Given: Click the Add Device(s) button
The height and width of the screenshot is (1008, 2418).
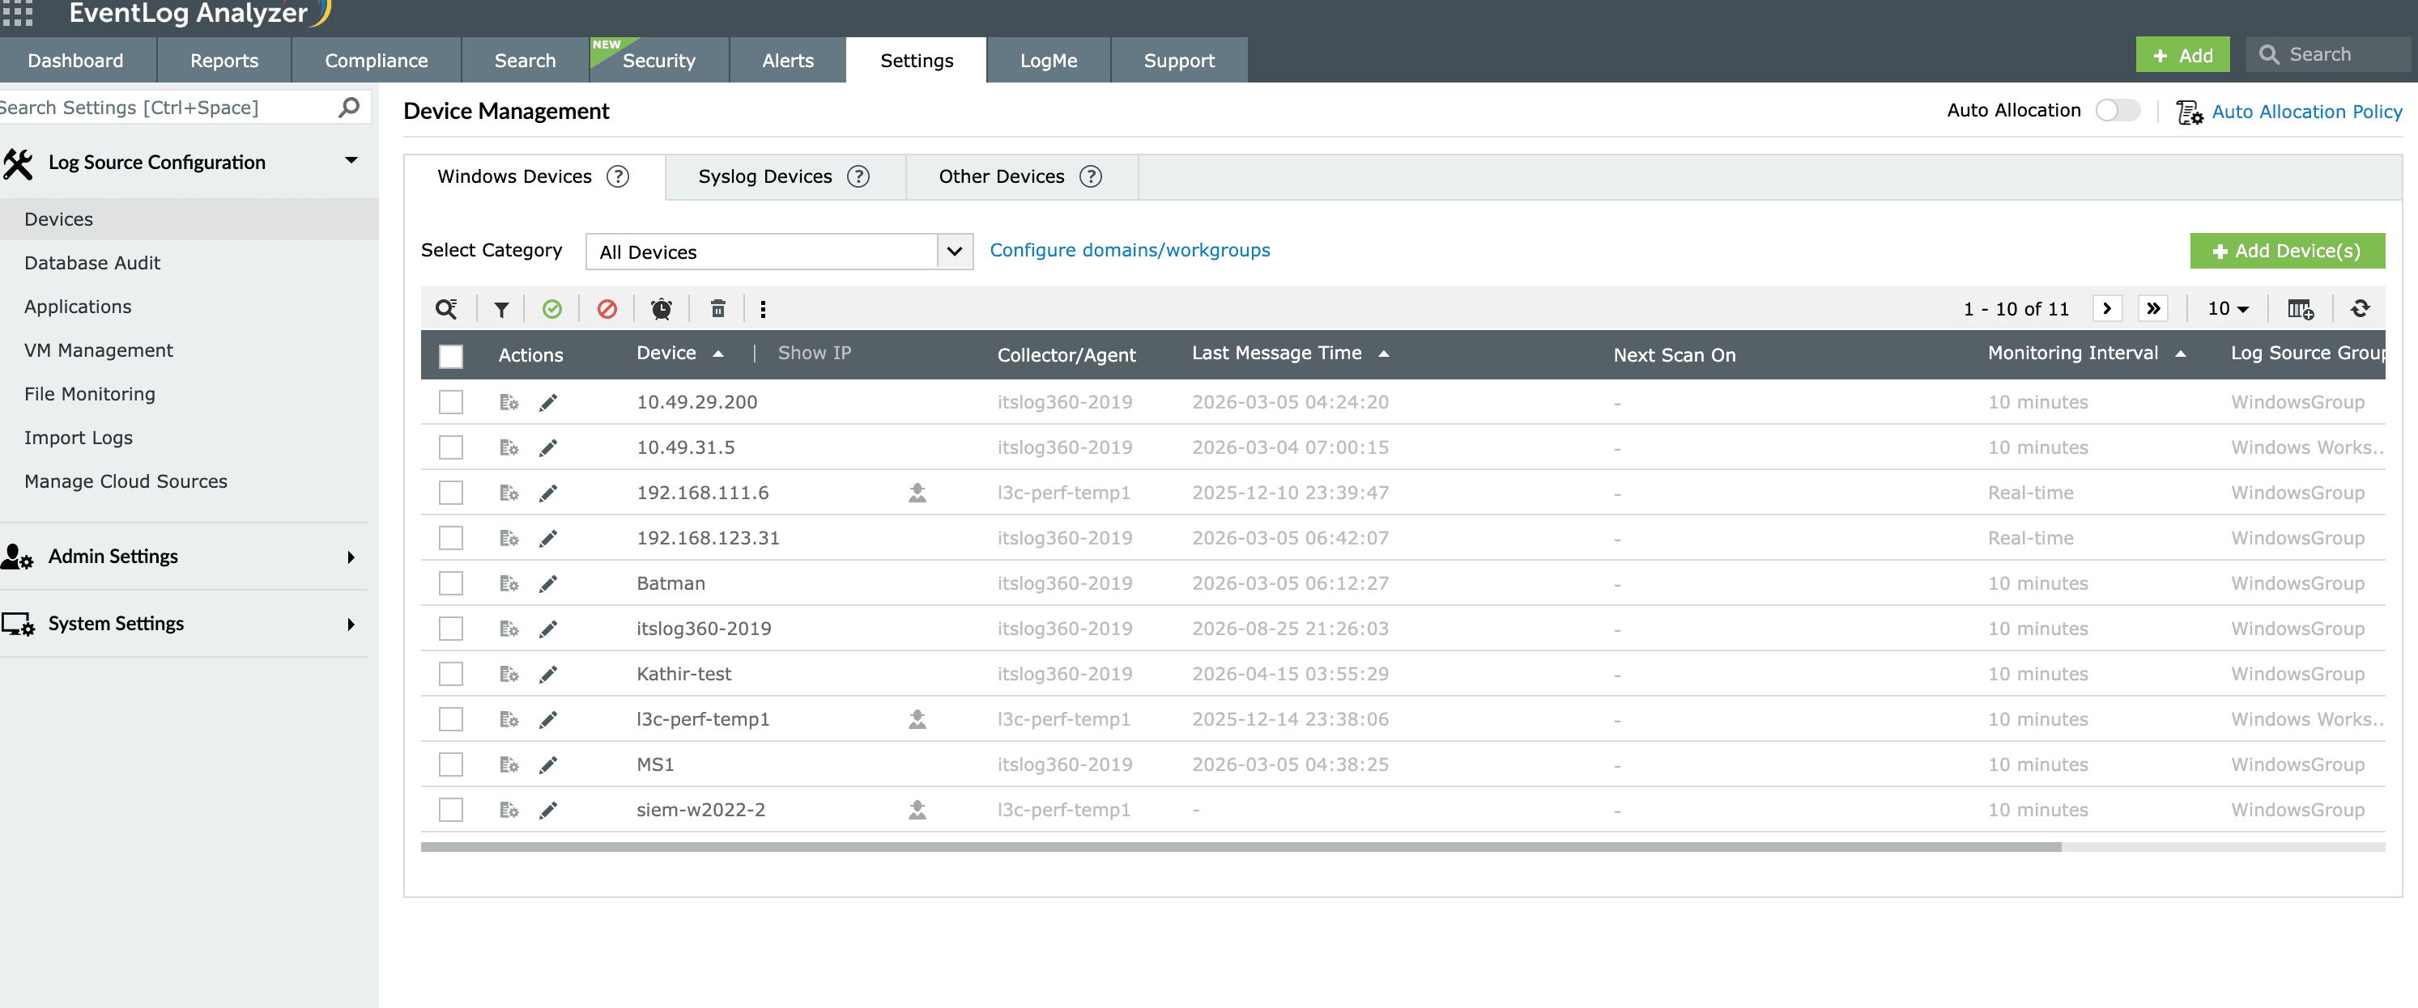Looking at the screenshot, I should (x=2287, y=250).
